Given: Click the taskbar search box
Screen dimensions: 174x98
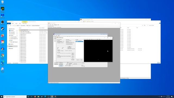Looking at the screenshot, I should (x=15, y=97).
